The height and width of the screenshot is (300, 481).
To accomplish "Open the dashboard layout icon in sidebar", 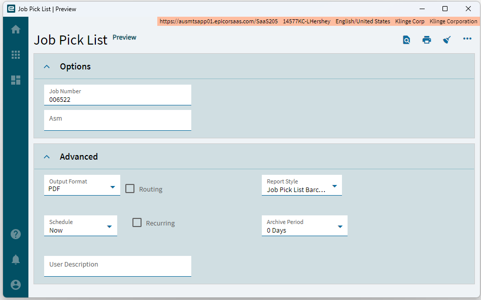I will (16, 80).
